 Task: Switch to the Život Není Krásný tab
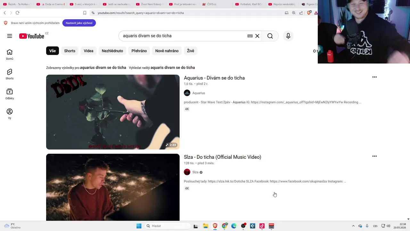click(x=149, y=4)
